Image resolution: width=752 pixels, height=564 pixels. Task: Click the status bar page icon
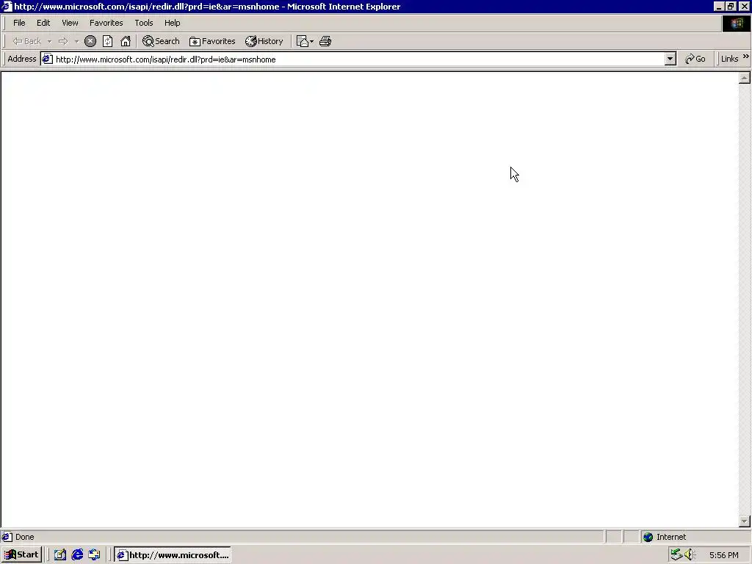click(7, 537)
